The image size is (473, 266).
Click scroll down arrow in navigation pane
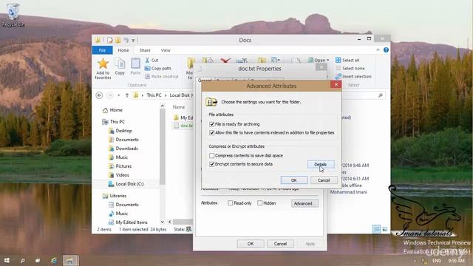pos(163,222)
